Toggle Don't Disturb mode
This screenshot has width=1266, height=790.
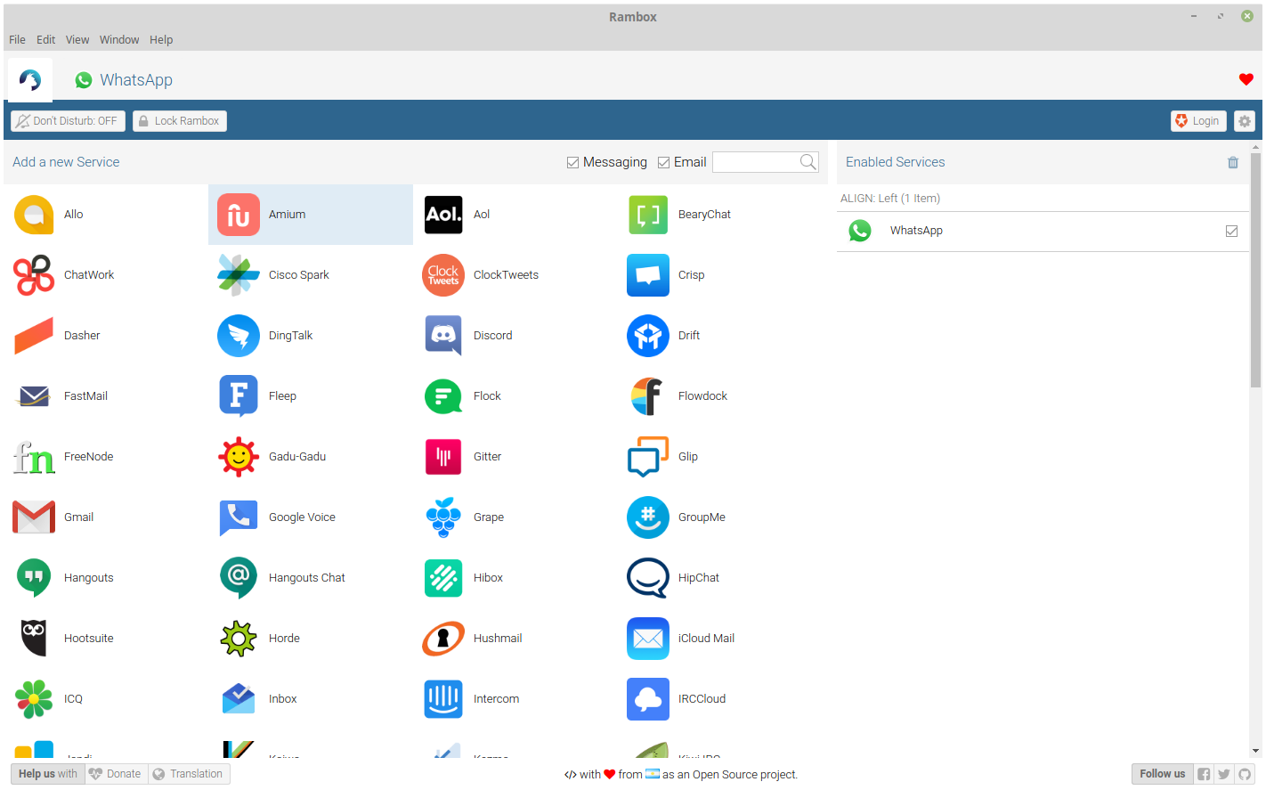68,121
